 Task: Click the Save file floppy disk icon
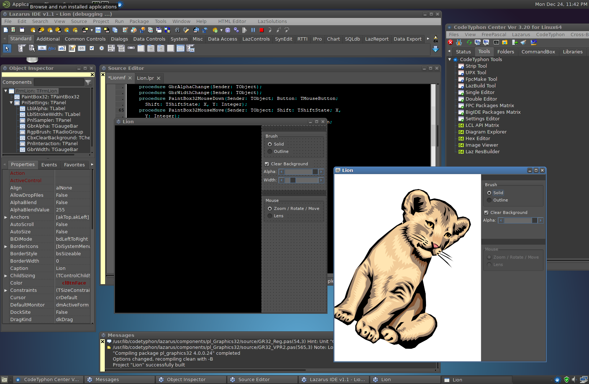(98, 30)
